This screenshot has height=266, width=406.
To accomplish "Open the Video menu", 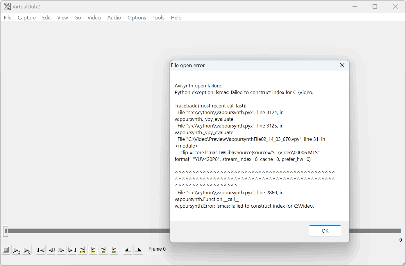I will point(94,18).
